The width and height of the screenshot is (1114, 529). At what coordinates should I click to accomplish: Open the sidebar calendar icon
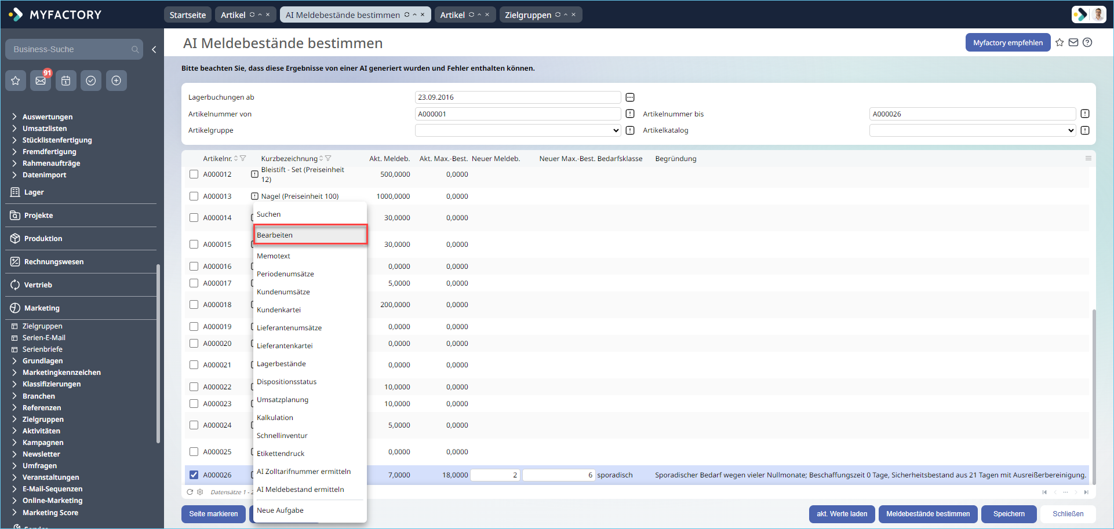[x=66, y=81]
